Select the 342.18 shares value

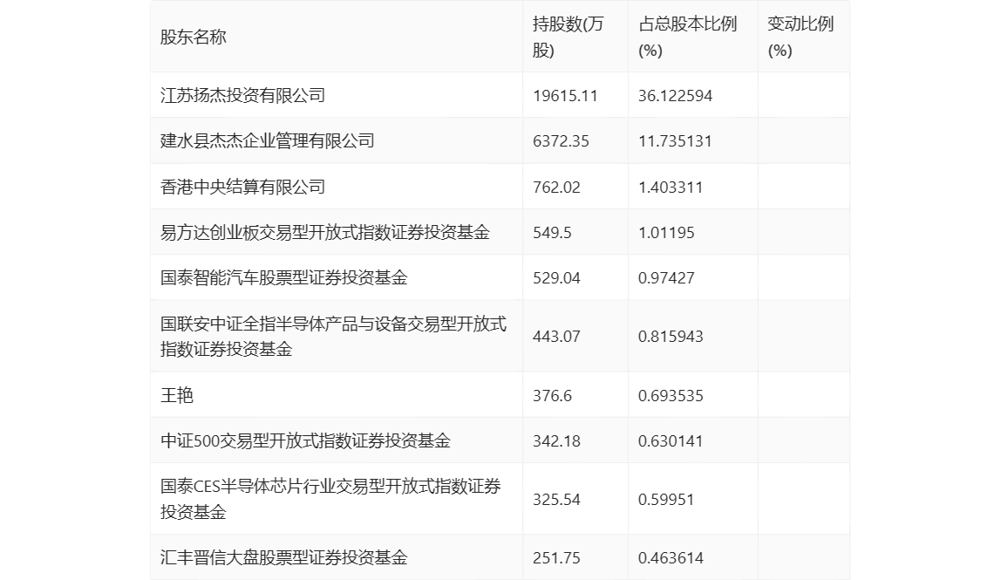(556, 441)
